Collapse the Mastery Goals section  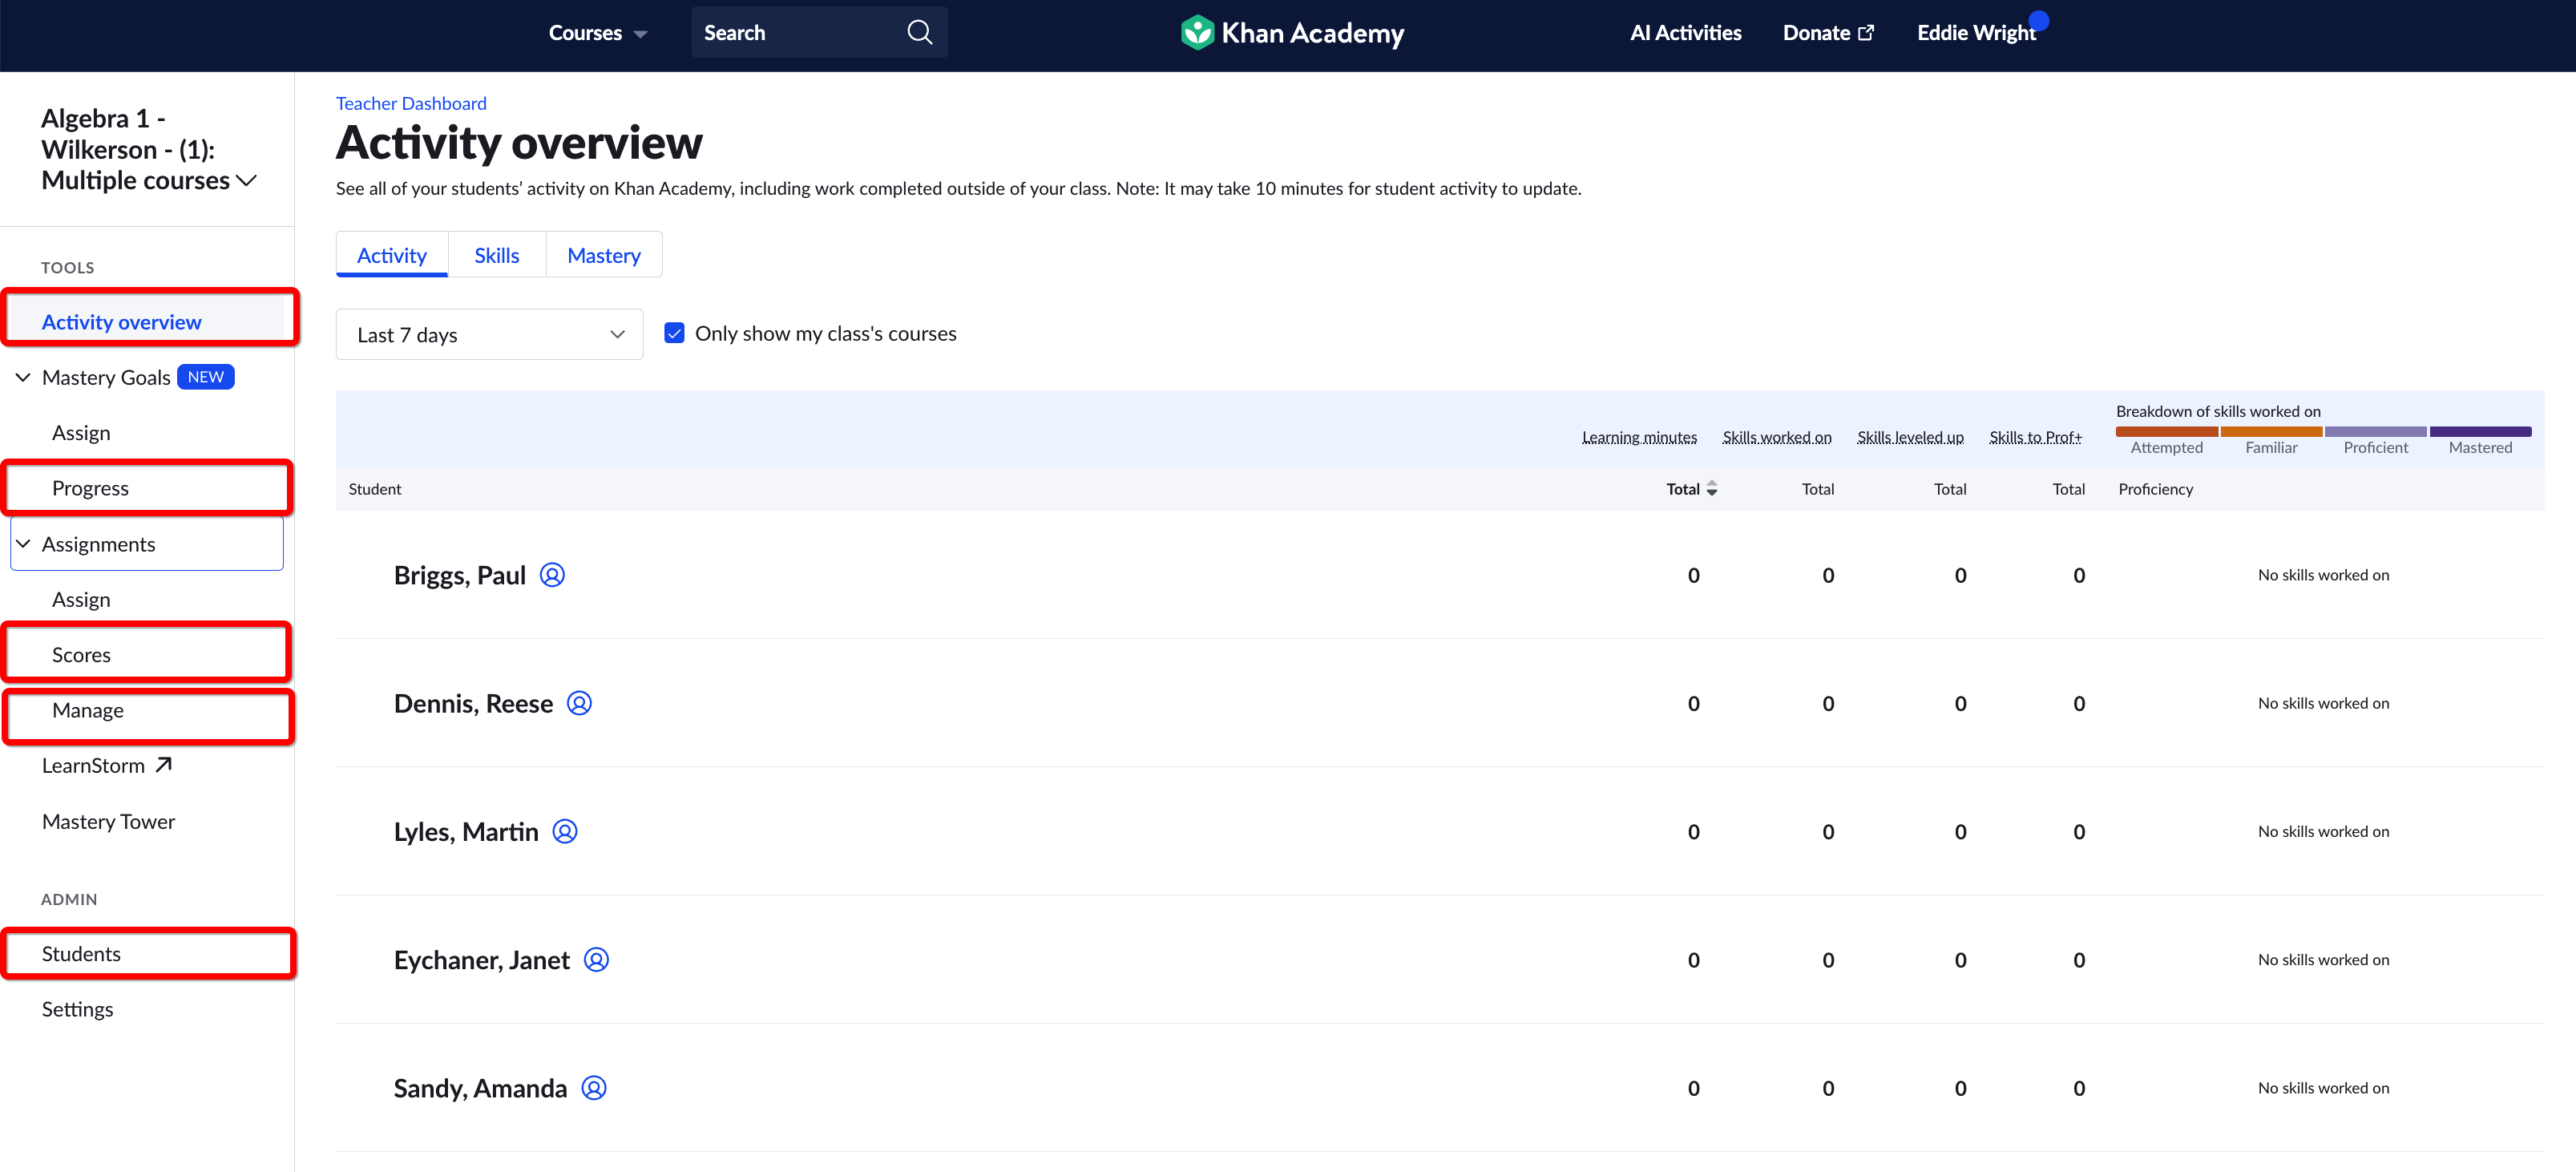(22, 377)
